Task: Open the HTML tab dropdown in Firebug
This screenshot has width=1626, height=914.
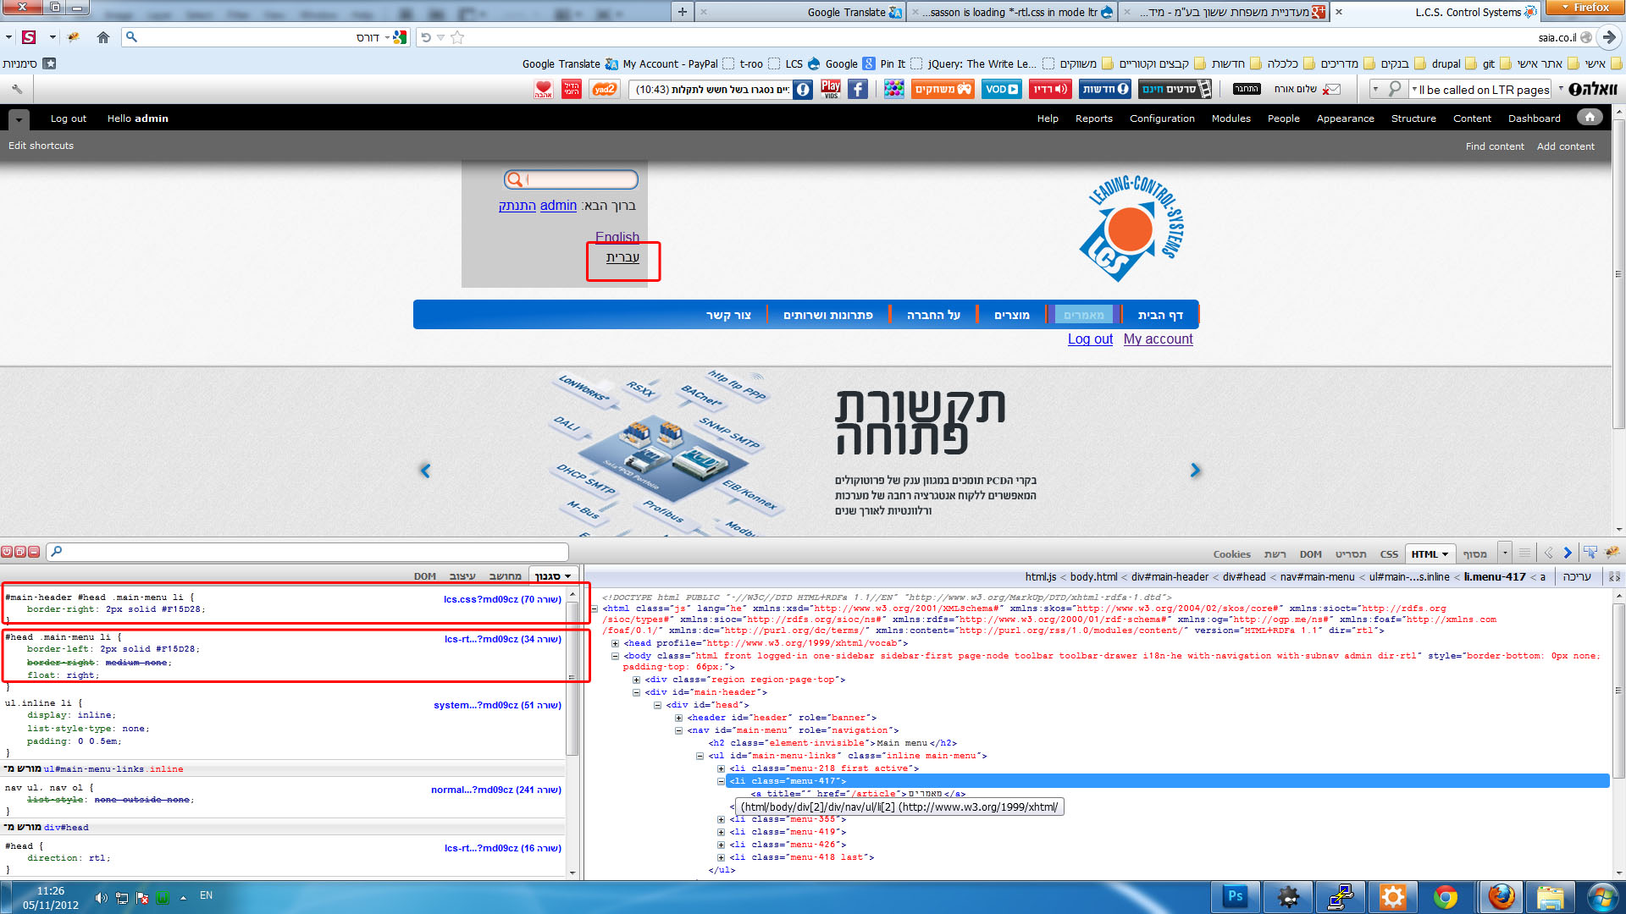Action: (1445, 554)
